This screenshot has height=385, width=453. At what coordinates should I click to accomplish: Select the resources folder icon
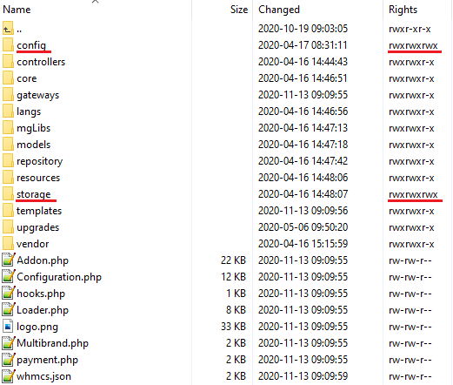8,178
